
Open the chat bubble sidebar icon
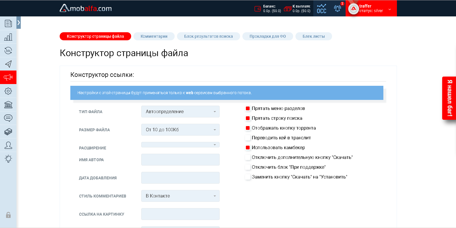[x=8, y=118]
